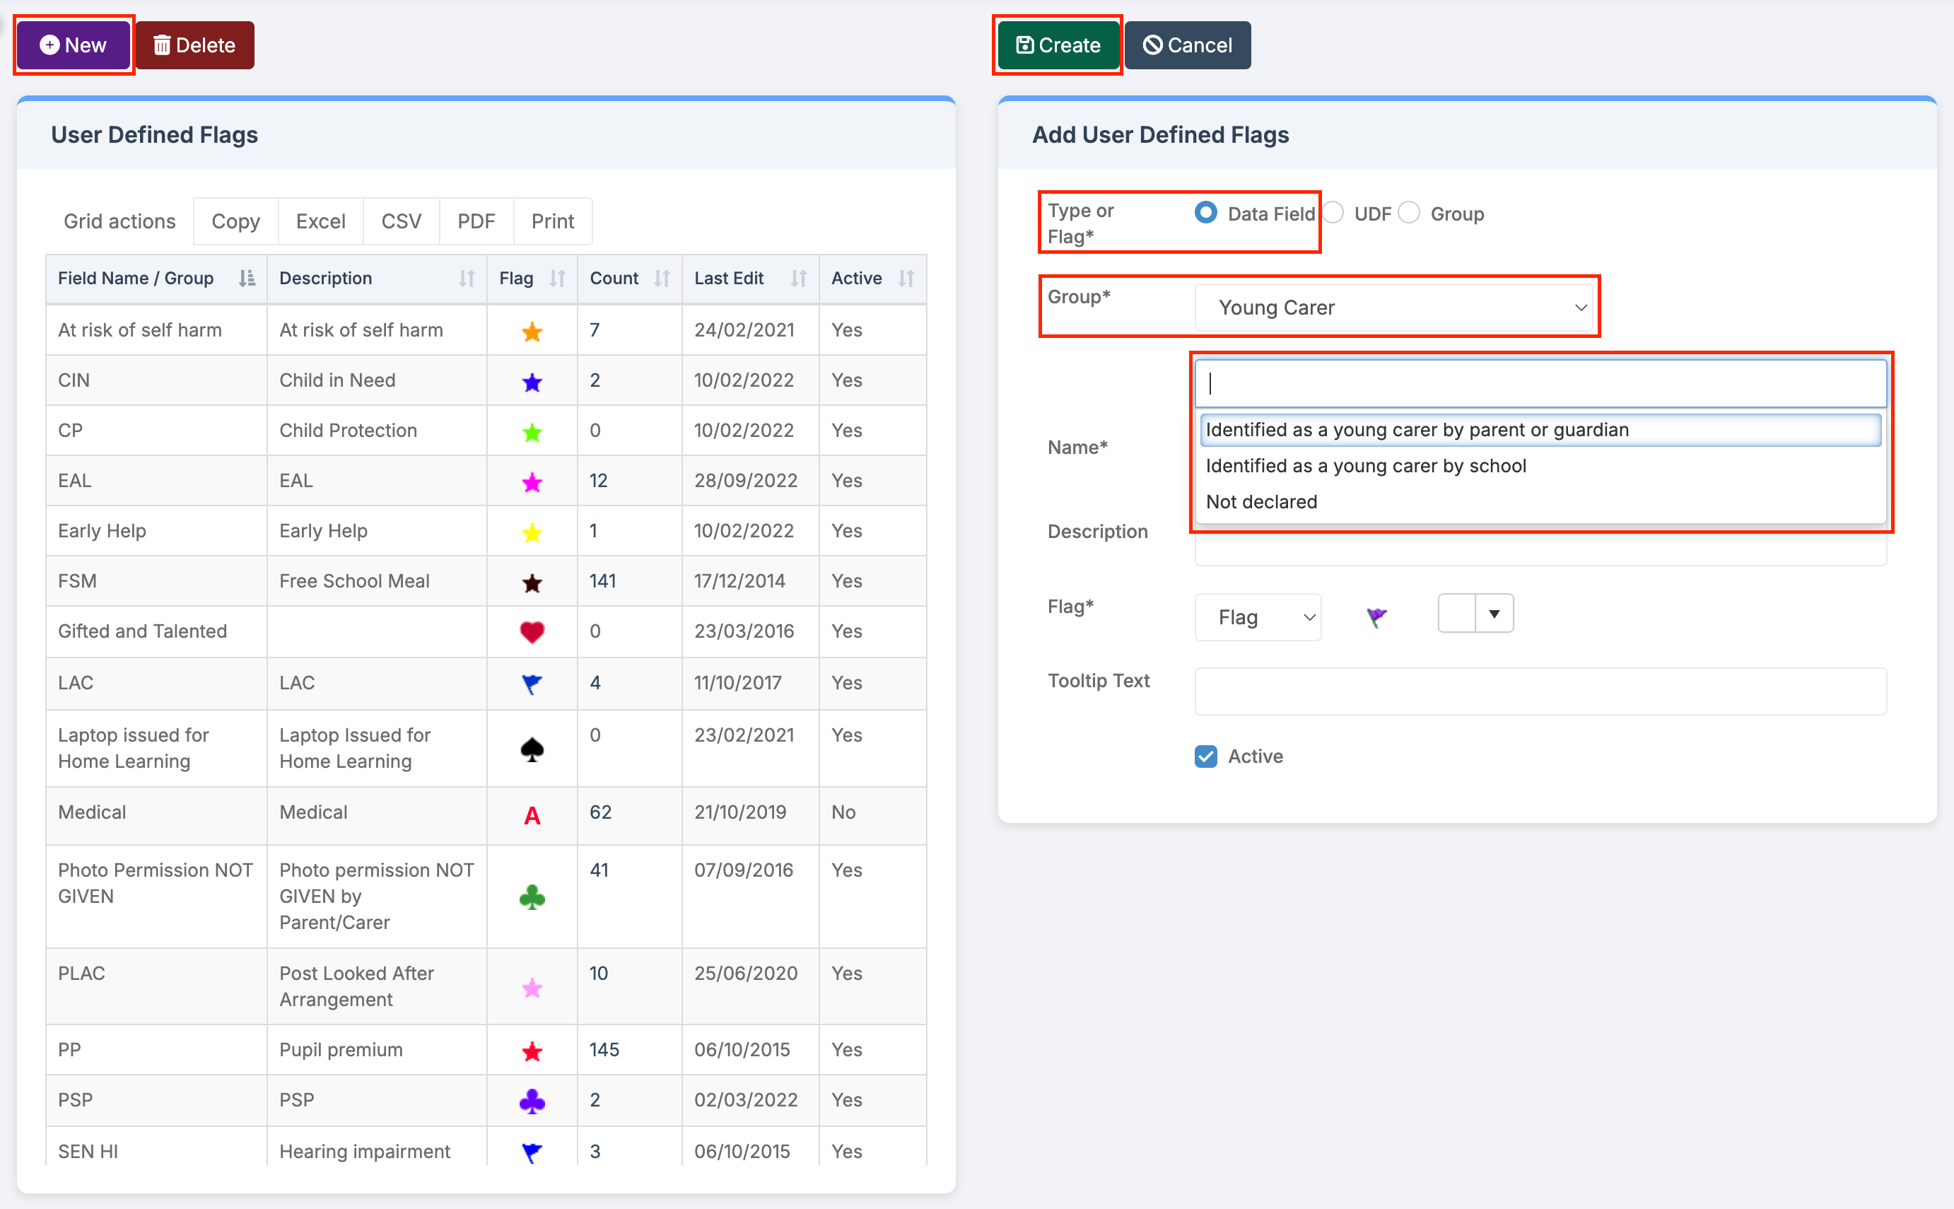
Task: Click the magenta star flag in EAL row
Action: tap(532, 482)
